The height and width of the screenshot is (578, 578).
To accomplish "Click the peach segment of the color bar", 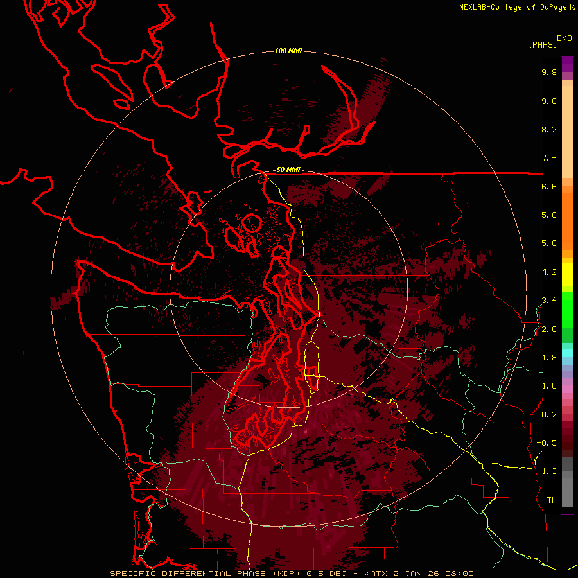I will [567, 131].
